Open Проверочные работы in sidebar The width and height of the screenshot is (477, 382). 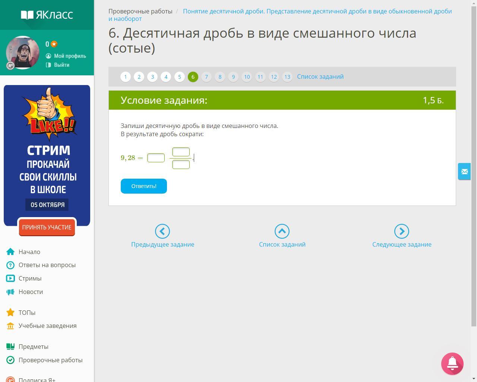[x=50, y=360]
